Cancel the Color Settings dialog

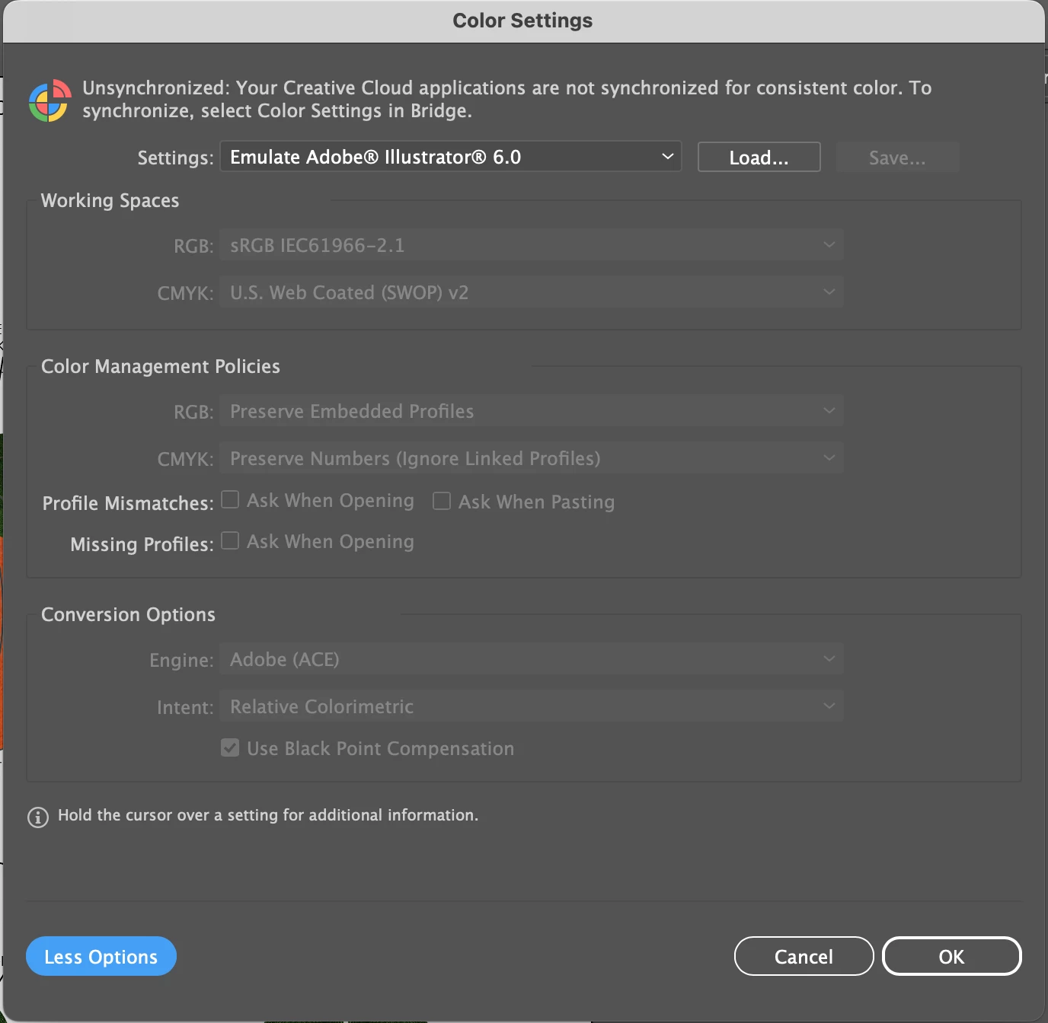coord(804,956)
